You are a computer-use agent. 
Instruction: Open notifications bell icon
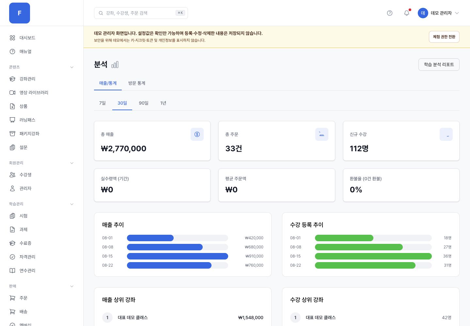[407, 13]
